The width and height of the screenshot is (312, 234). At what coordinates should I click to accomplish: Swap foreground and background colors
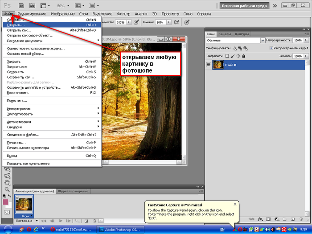pyautogui.click(x=9, y=196)
